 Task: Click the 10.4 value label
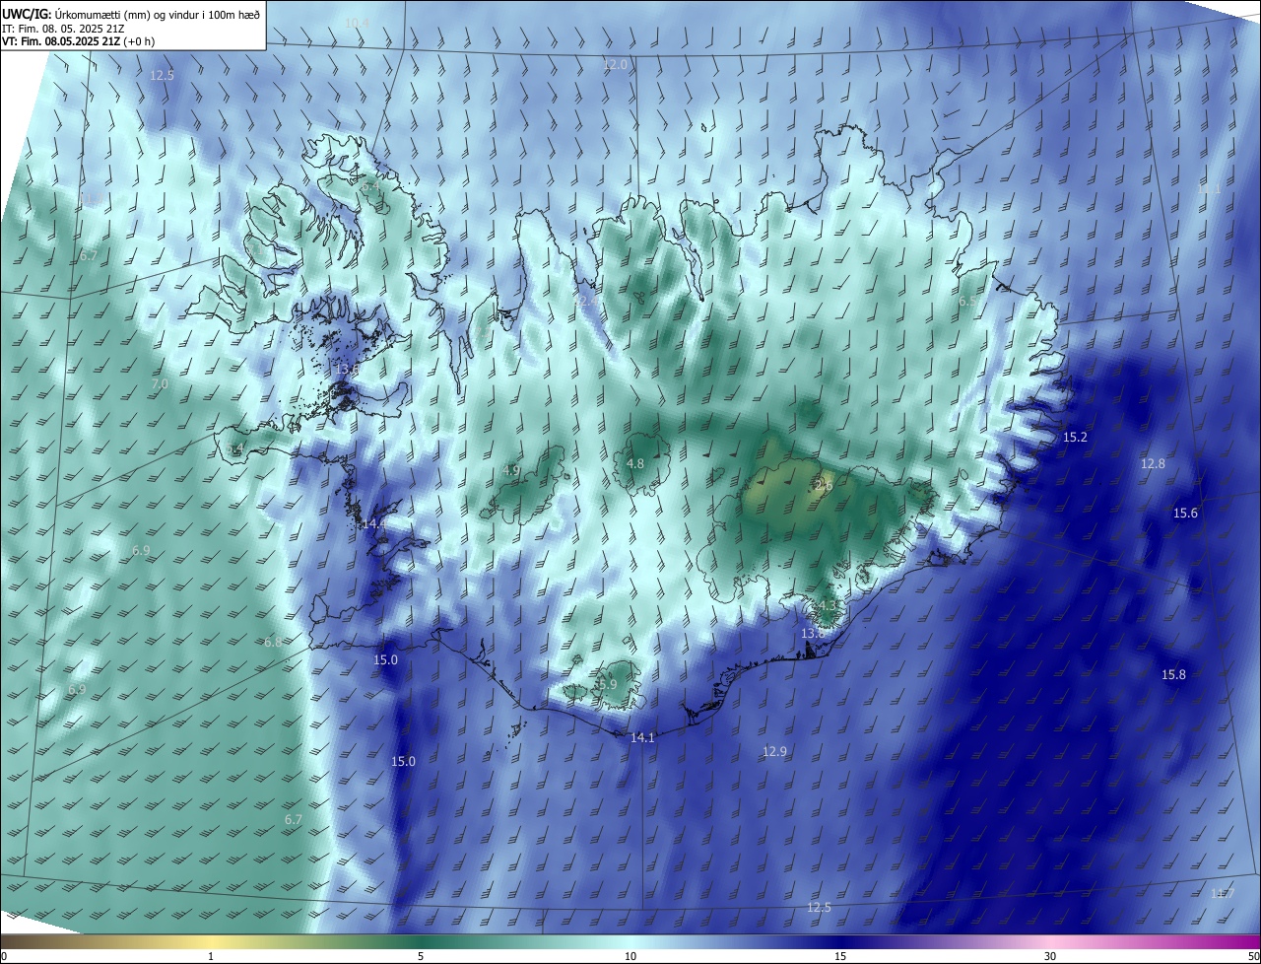(x=358, y=23)
